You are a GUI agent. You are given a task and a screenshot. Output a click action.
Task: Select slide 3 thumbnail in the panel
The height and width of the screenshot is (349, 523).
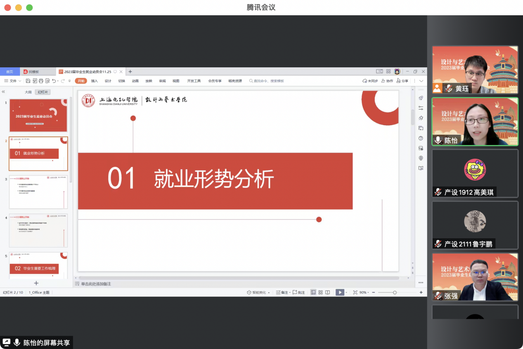[x=38, y=192]
